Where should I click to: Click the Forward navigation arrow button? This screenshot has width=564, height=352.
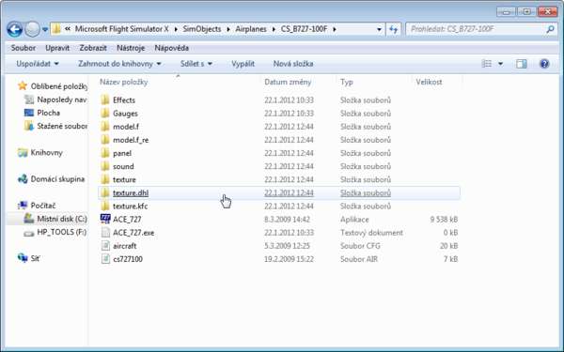(32, 29)
